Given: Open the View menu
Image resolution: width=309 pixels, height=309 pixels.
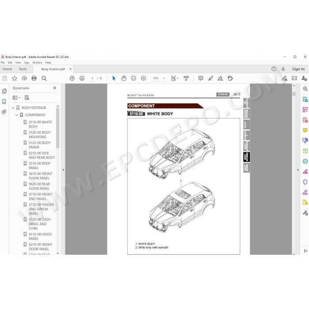Looking at the screenshot, I should [x=18, y=63].
